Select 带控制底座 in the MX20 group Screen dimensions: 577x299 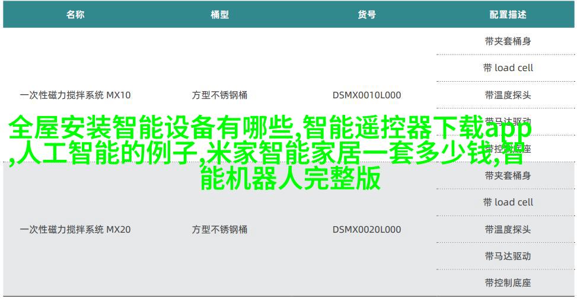(508, 283)
